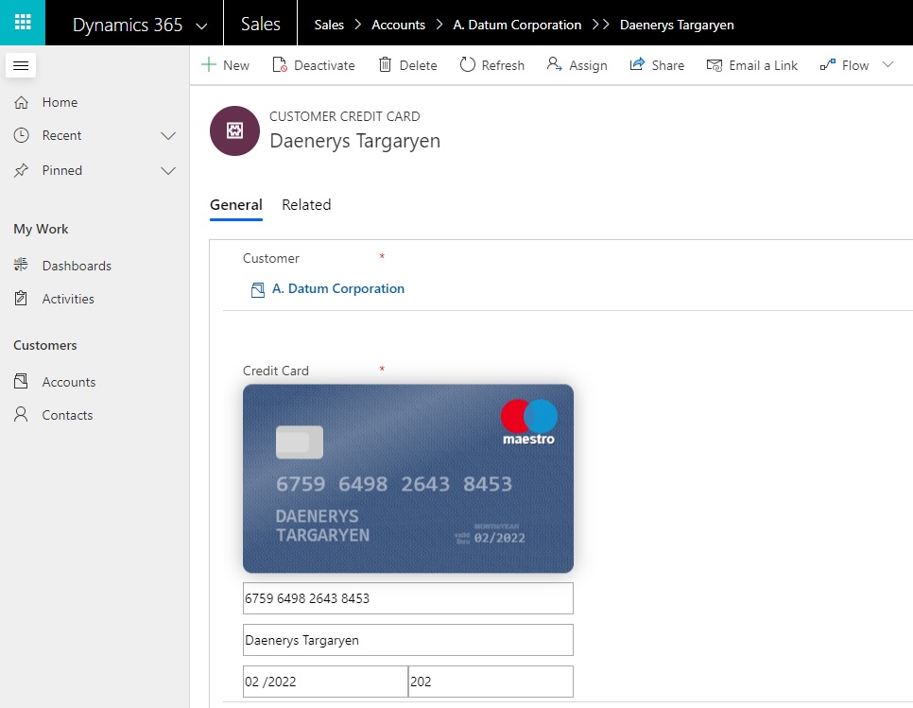913x708 pixels.
Task: Click the Dashboards icon in sidebar
Action: (x=21, y=265)
